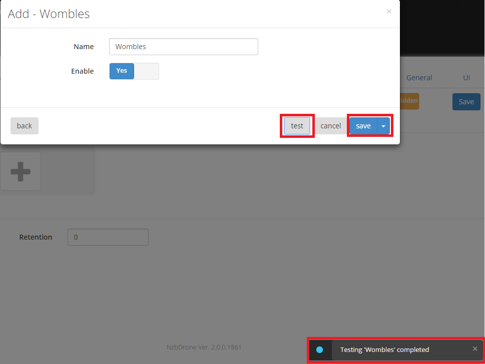Click the Testing 'Wombles' completed message
485x364 pixels.
(x=384, y=349)
